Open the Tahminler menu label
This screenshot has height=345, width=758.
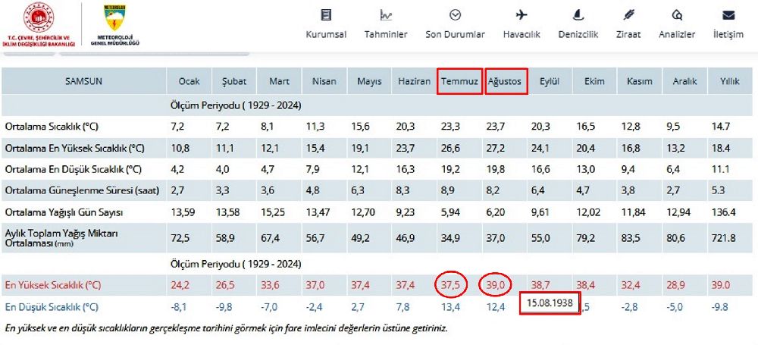386,34
